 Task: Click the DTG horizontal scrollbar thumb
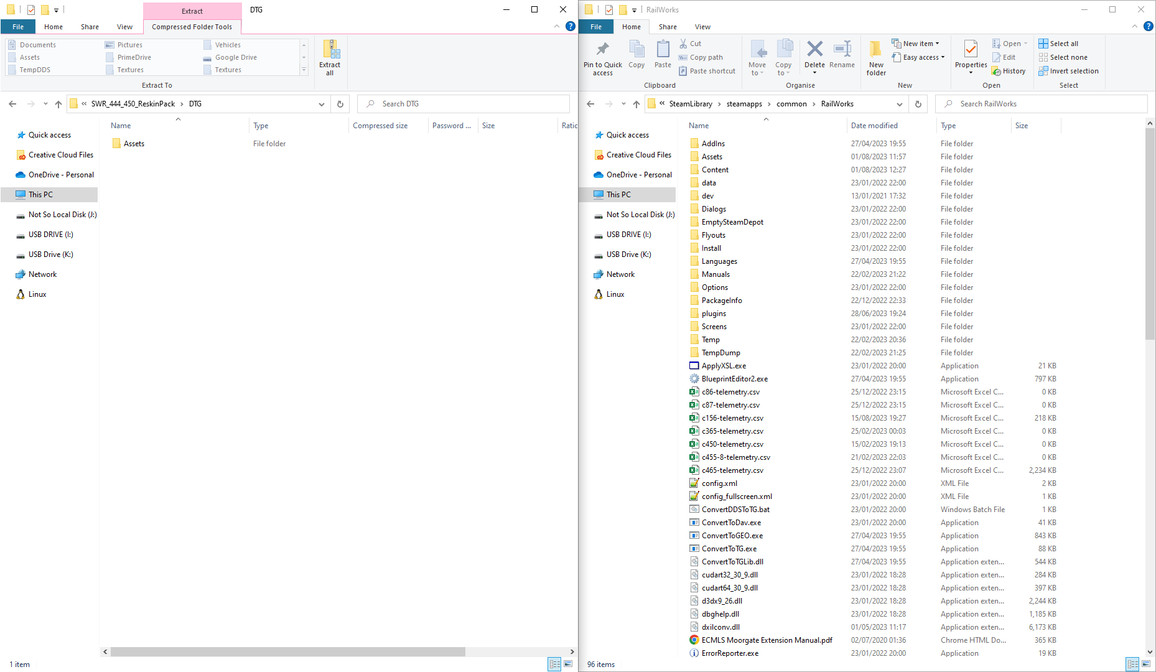(x=287, y=651)
